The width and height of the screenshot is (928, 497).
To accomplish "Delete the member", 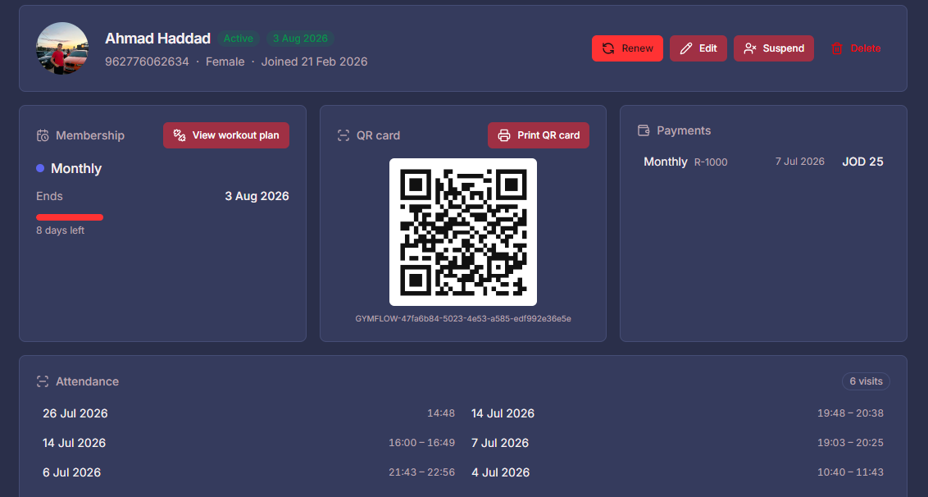I will [856, 48].
